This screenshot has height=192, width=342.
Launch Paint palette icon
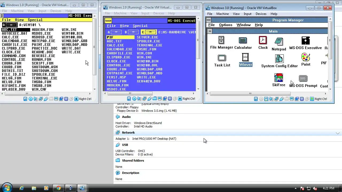[306, 59]
